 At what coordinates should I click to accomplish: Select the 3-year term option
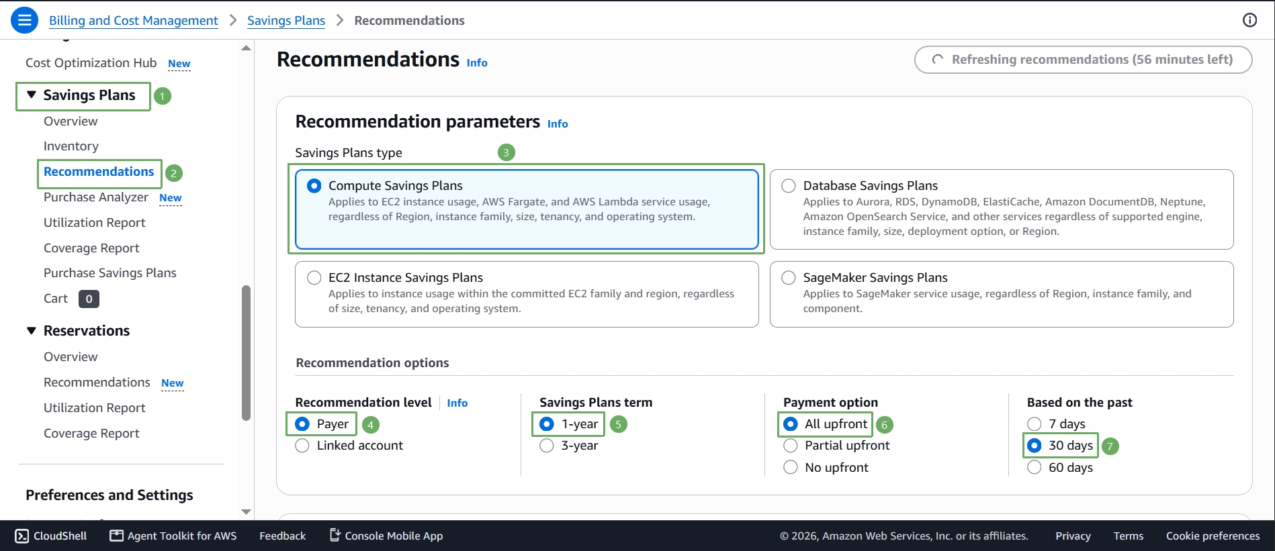[x=547, y=446]
